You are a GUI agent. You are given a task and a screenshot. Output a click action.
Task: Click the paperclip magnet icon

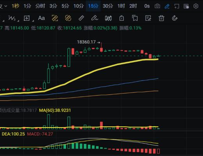pyautogui.click(x=175, y=18)
